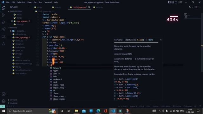This screenshot has width=203, height=114.
Task: Close the cool_sgapes.py editor tab
Action: click(89, 7)
